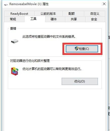Go to the 配额 tab
This screenshot has width=110, height=131.
tap(72, 13)
